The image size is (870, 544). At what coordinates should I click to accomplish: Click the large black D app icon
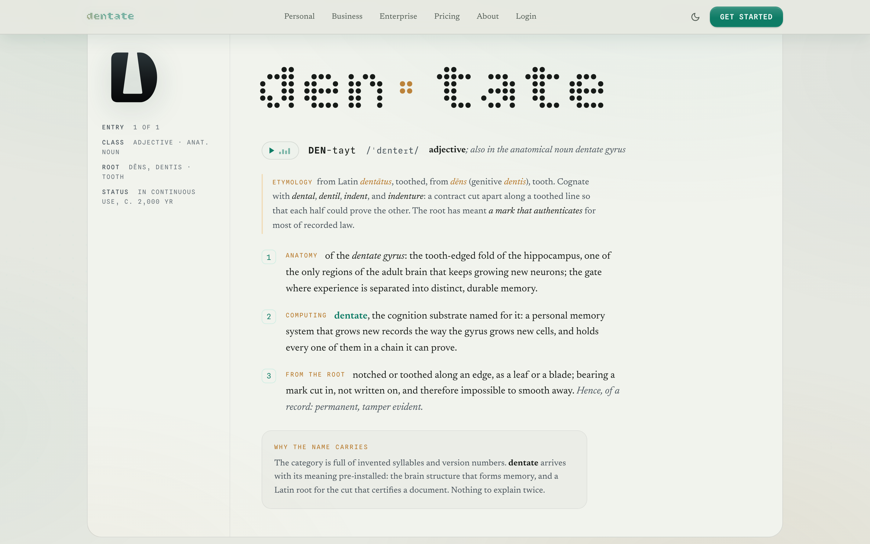[134, 77]
